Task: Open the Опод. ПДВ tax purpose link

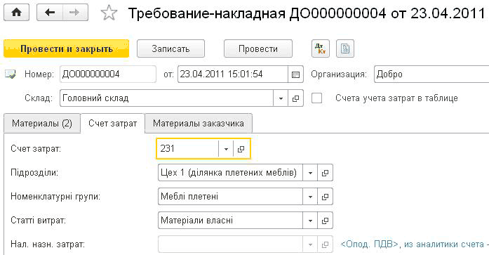Action: [415, 244]
